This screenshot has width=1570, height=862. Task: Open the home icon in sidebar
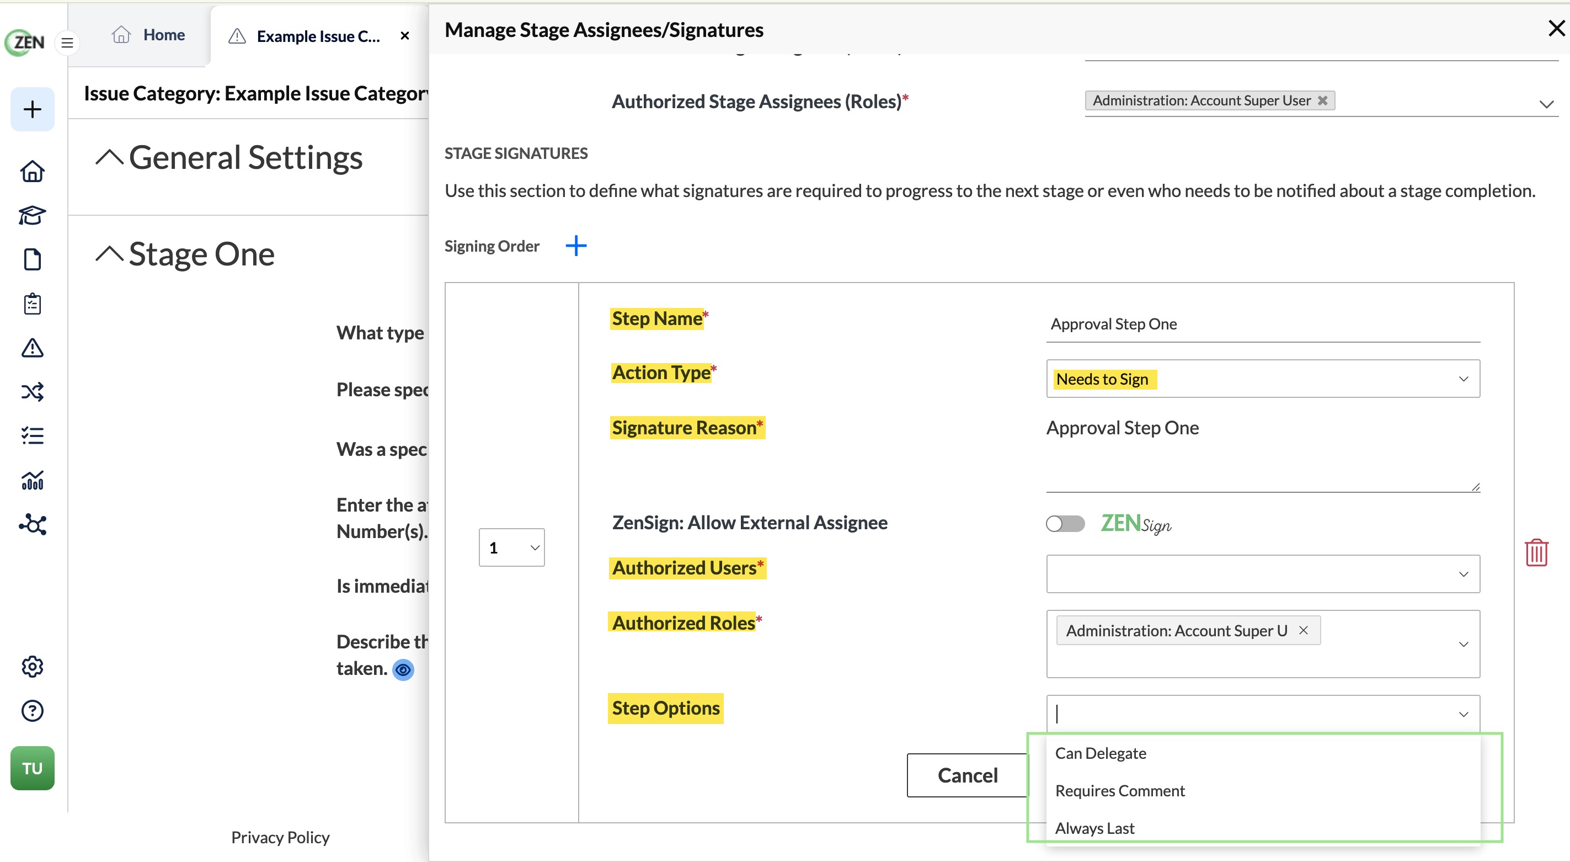[33, 171]
